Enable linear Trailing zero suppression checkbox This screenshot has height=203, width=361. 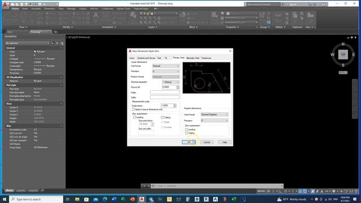(x=162, y=117)
